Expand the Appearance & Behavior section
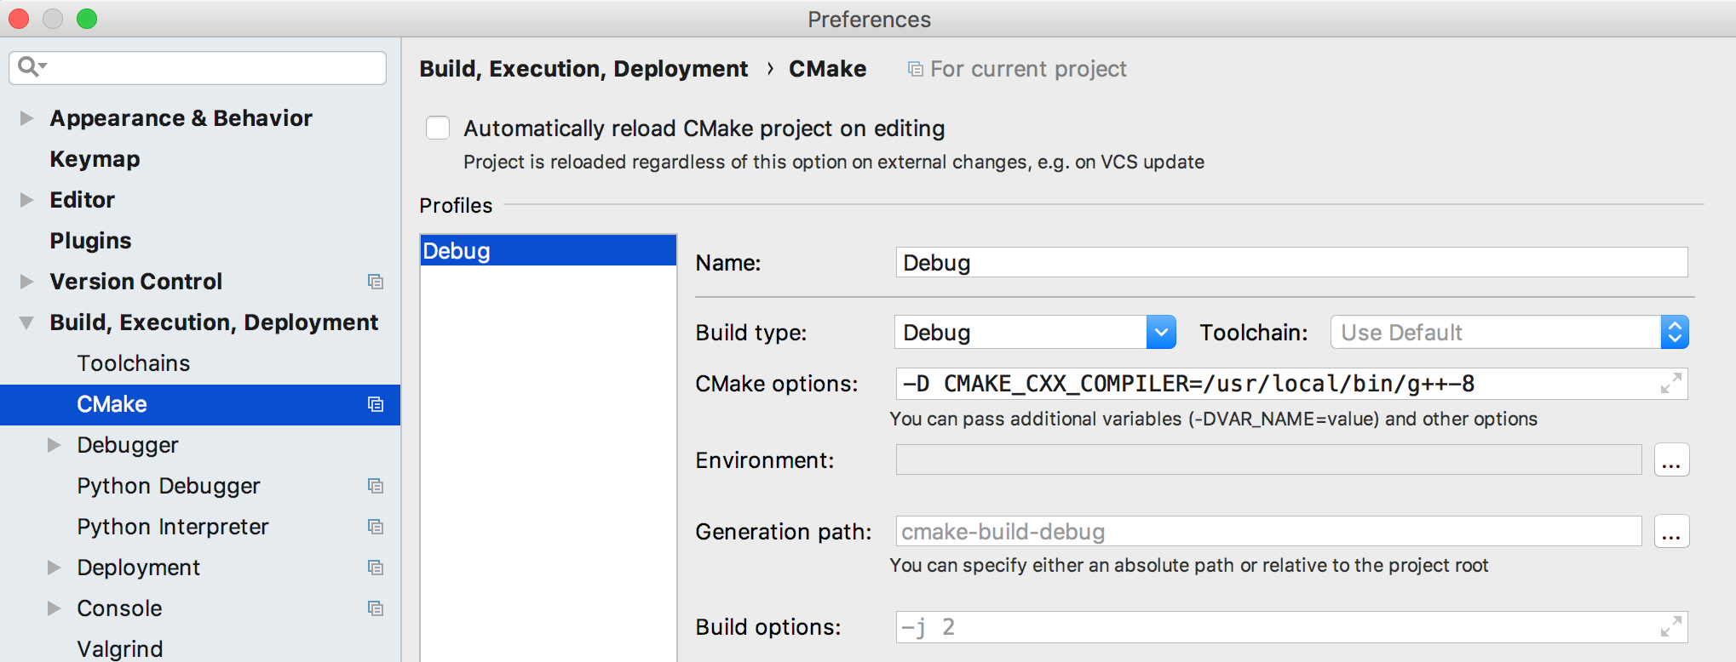This screenshot has height=662, width=1736. (27, 118)
